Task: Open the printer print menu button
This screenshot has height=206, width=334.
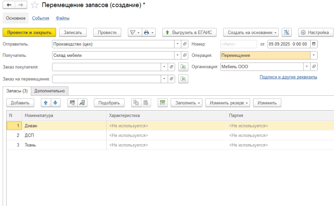Action: [149, 32]
